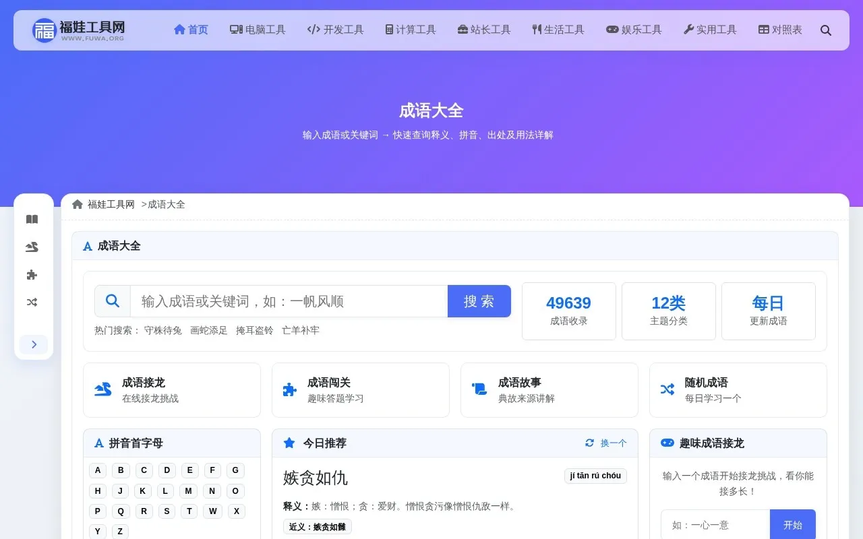Viewport: 863px width, 539px height.
Task: Click 福娃工具网 breadcrumb link
Action: point(111,204)
